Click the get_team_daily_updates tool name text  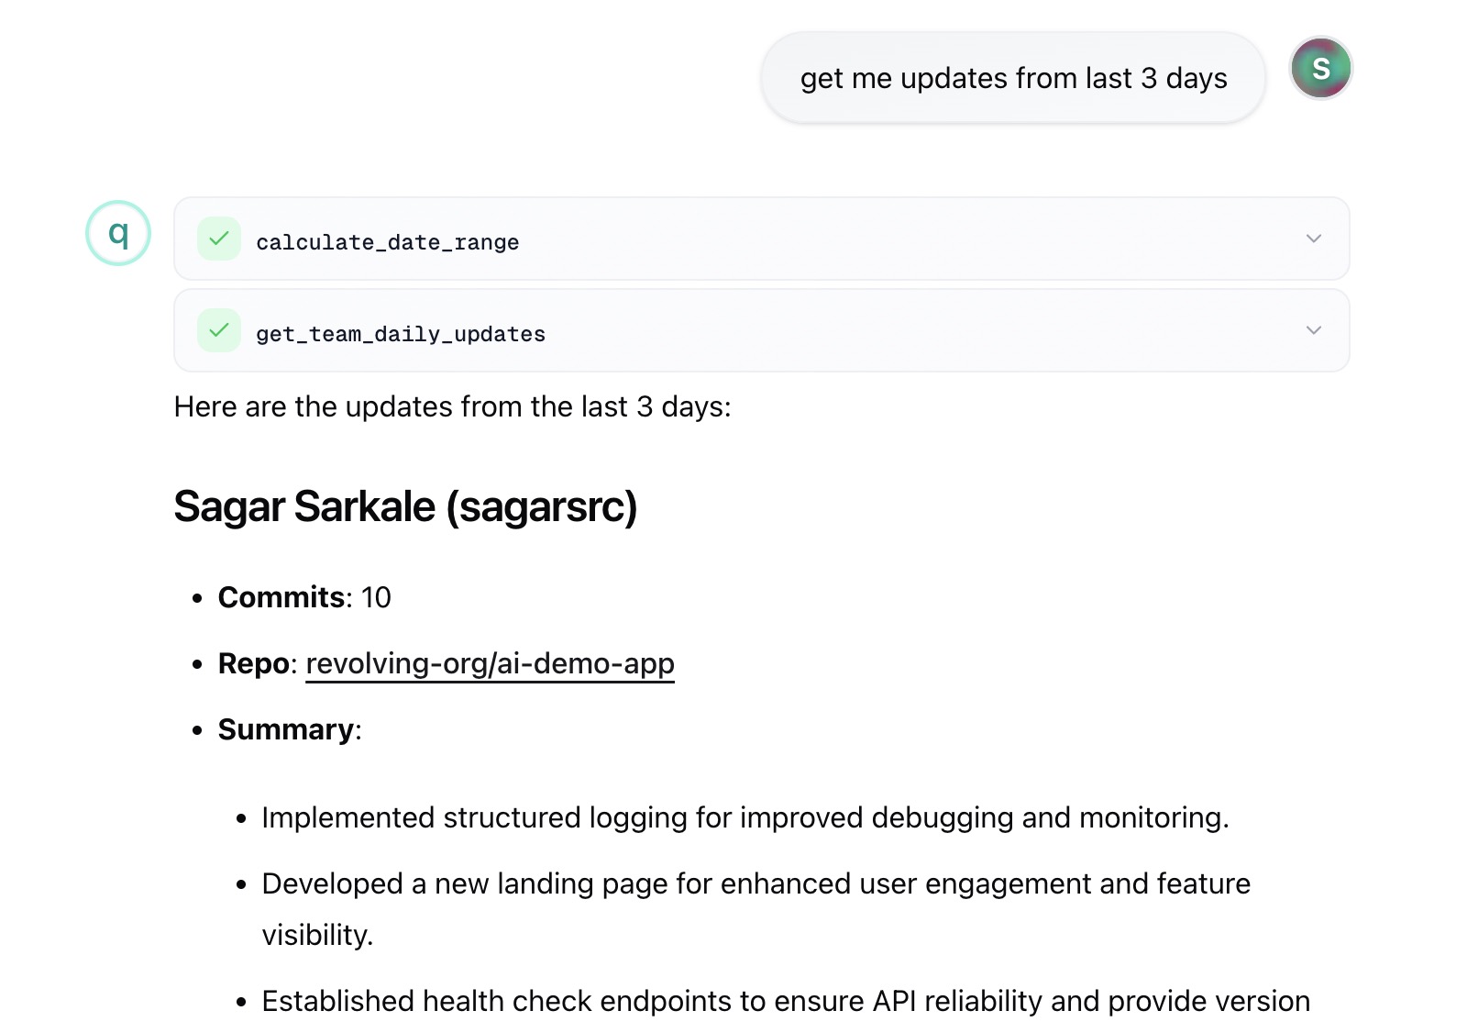pyautogui.click(x=400, y=334)
